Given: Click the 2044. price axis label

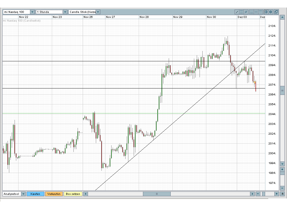Looking at the screenshot, I should tap(272, 114).
